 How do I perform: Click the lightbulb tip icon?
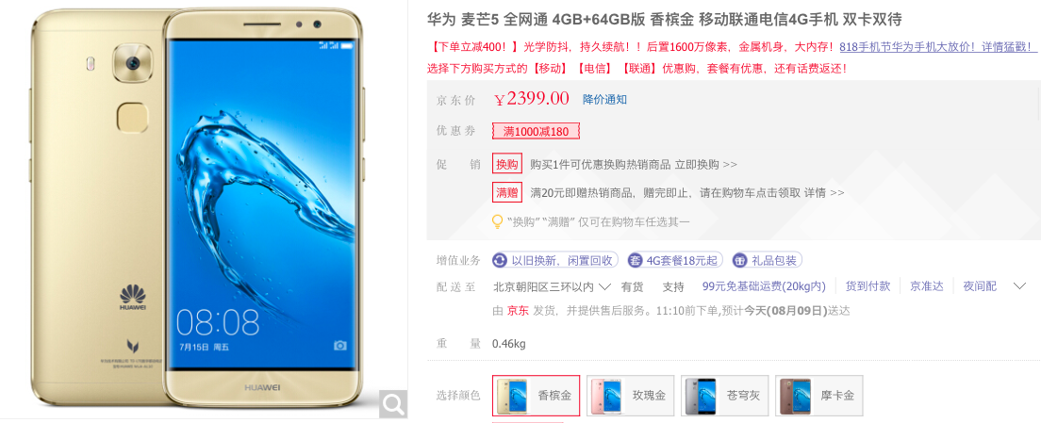[497, 222]
